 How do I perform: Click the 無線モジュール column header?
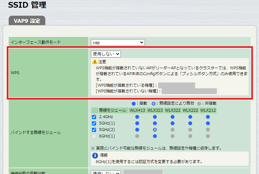tap(113, 110)
